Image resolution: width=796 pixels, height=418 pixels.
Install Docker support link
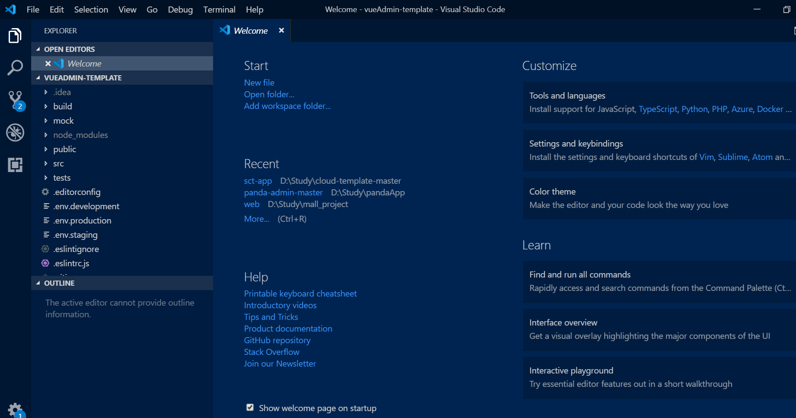point(770,109)
